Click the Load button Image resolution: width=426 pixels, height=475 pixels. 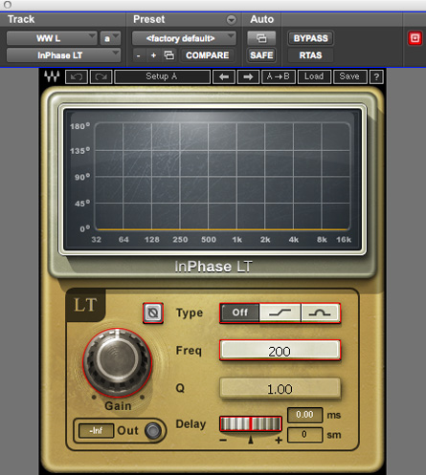tap(314, 77)
